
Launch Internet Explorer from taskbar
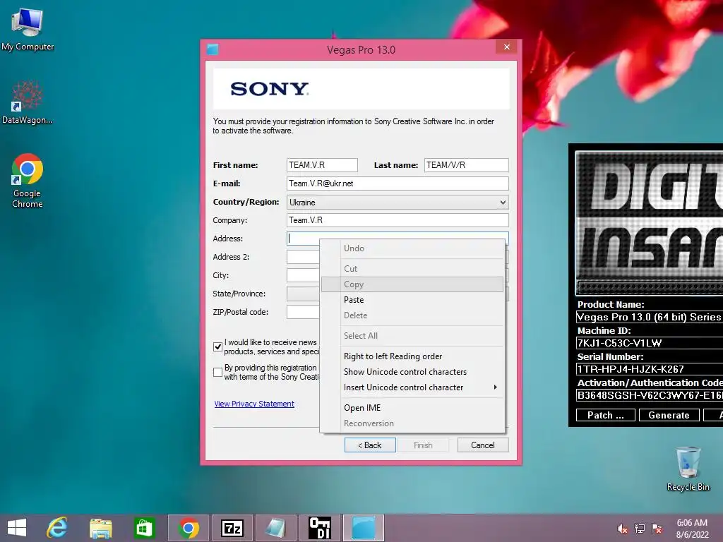tap(57, 528)
